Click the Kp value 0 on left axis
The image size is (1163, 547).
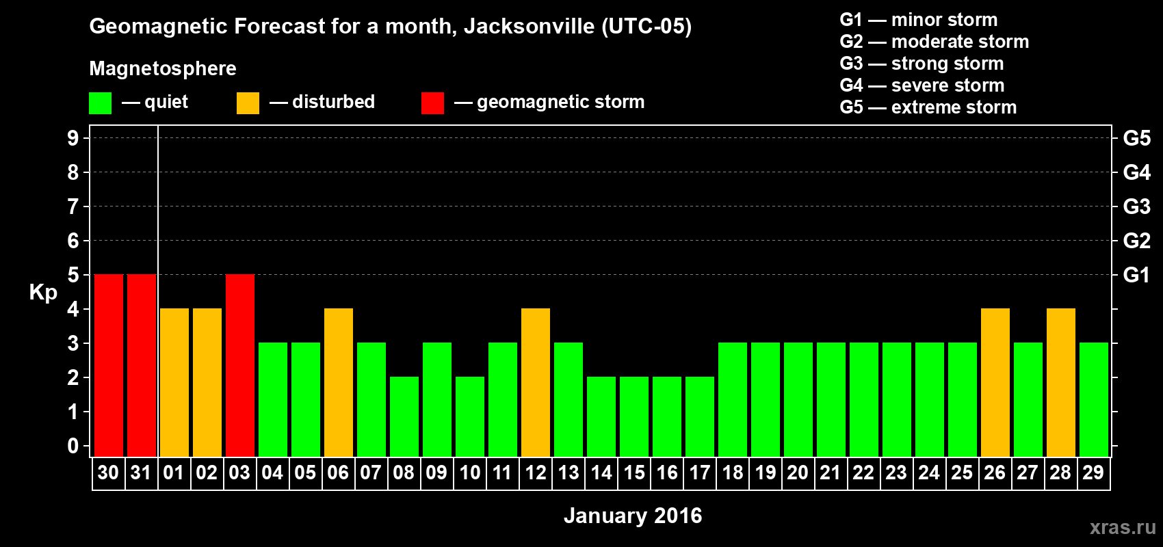pyautogui.click(x=73, y=446)
